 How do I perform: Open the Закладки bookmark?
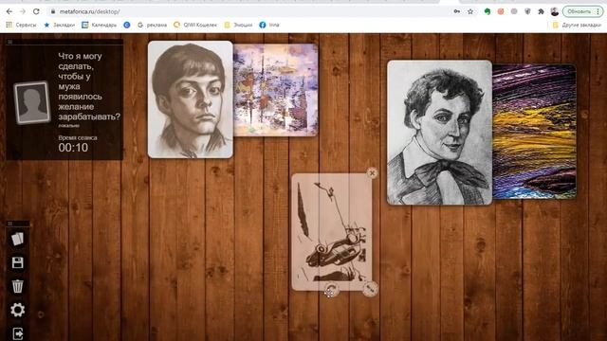(x=59, y=25)
